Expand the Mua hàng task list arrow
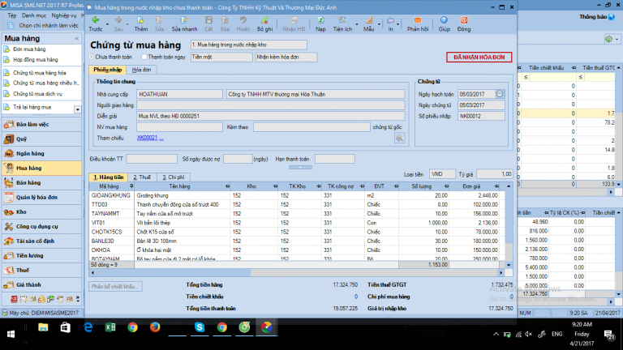 coord(78,109)
